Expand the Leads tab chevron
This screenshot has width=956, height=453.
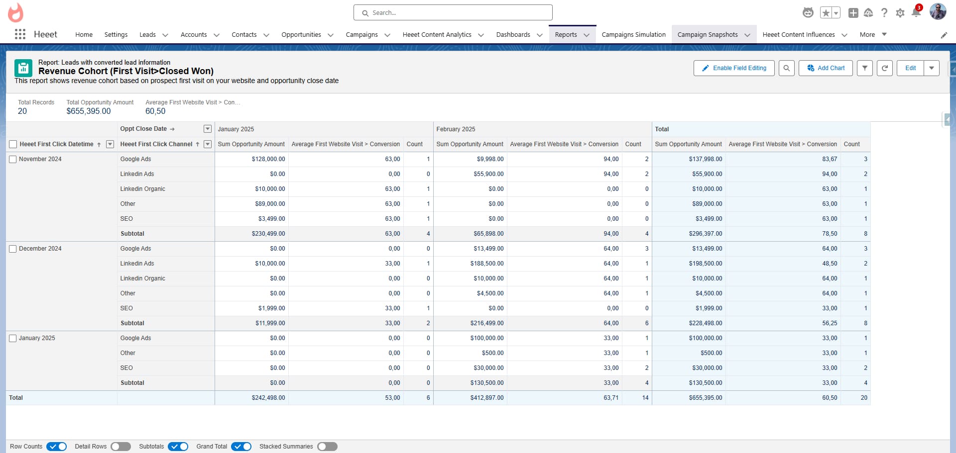pyautogui.click(x=165, y=35)
